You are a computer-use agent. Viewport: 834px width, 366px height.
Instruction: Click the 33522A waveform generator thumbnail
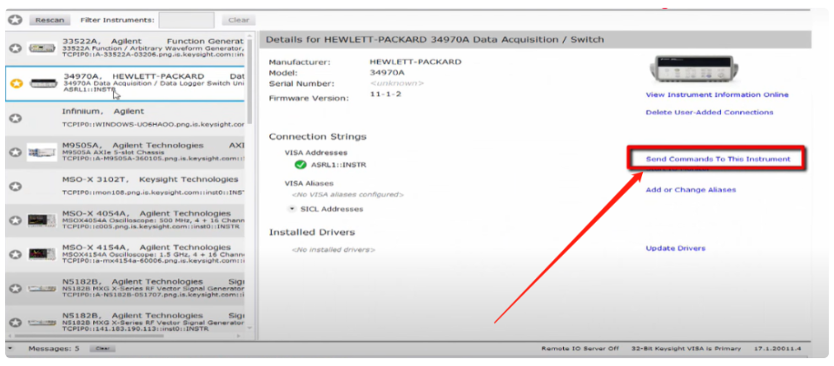coord(42,49)
